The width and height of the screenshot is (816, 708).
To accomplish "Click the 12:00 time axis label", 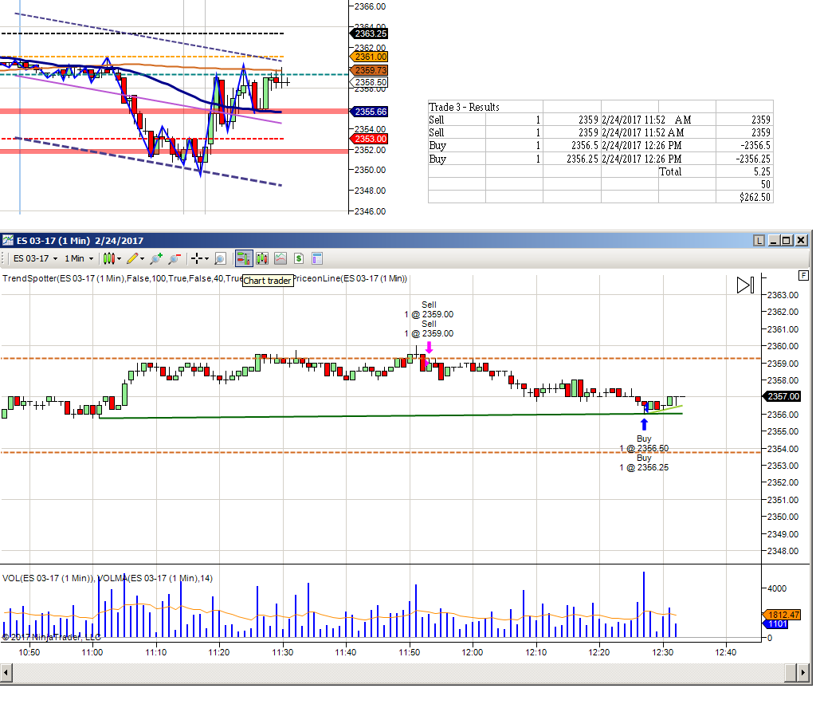I will tap(473, 652).
